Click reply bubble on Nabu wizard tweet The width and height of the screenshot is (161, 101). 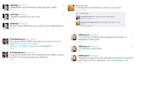coord(132,35)
